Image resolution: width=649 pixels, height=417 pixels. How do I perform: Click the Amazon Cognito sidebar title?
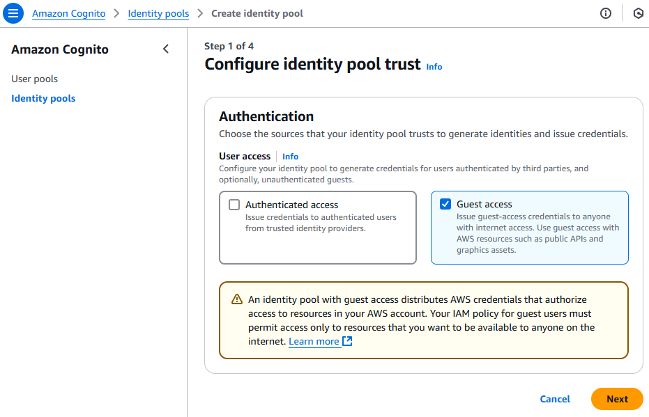tap(60, 49)
